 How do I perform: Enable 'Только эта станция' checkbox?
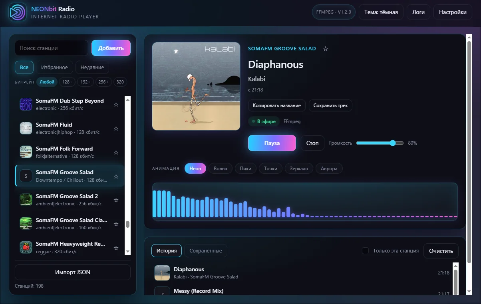pyautogui.click(x=365, y=251)
